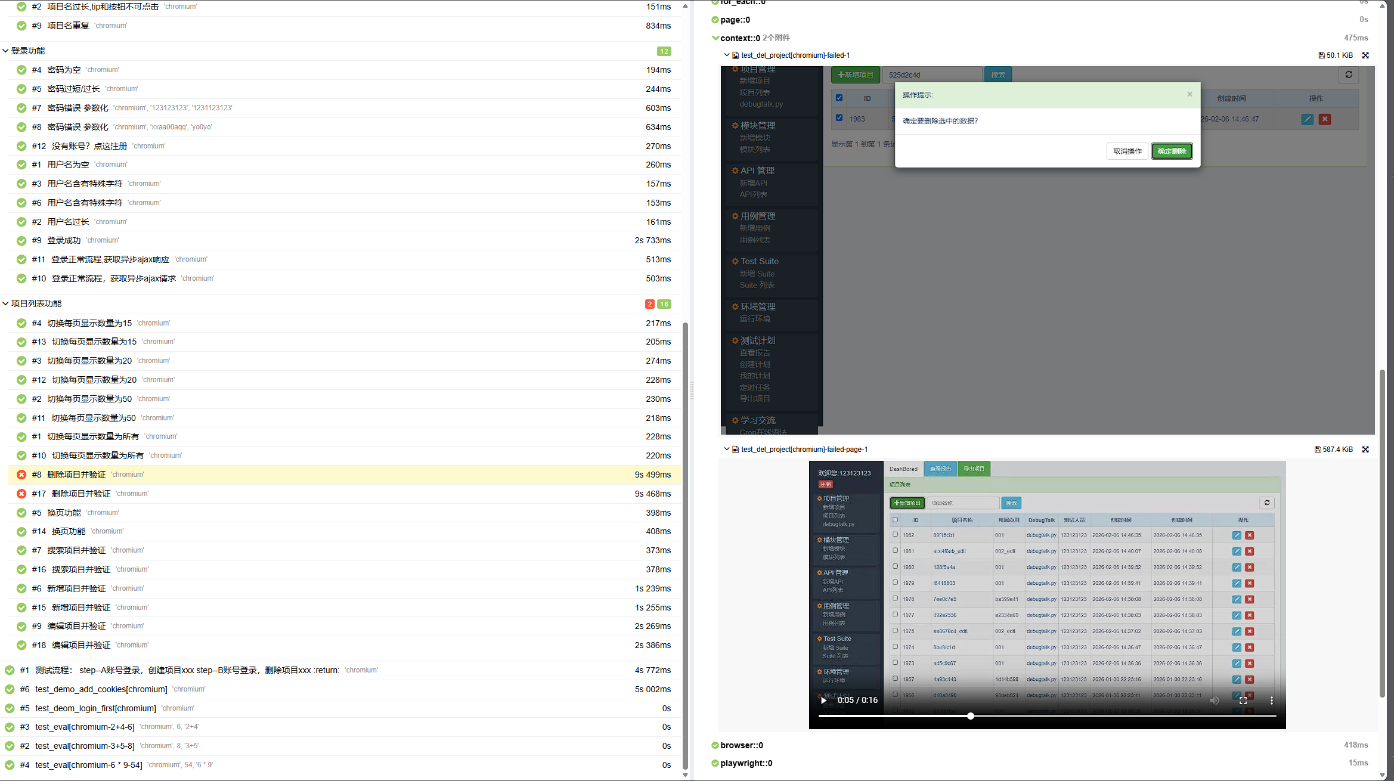Open test #4 切换每页显示数量为15

click(x=345, y=323)
